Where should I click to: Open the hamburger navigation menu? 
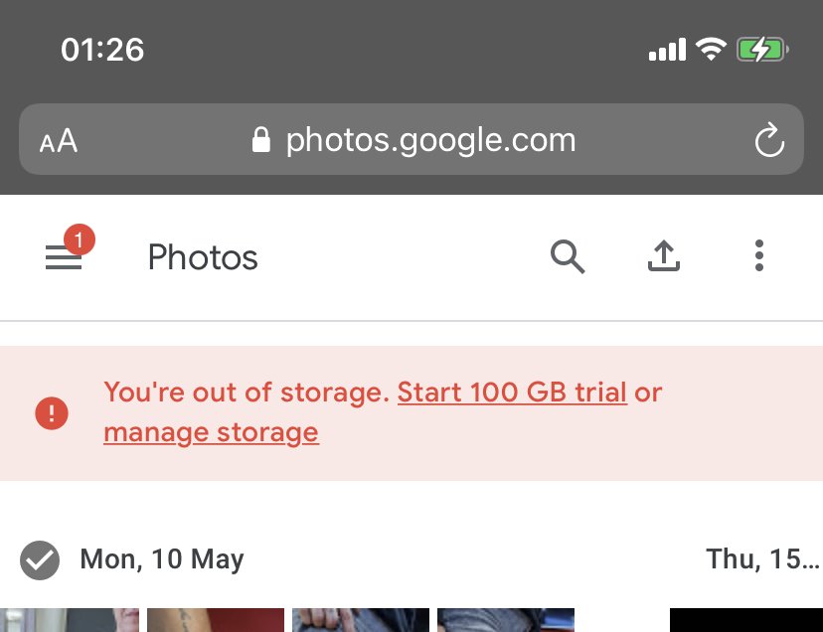pyautogui.click(x=64, y=258)
